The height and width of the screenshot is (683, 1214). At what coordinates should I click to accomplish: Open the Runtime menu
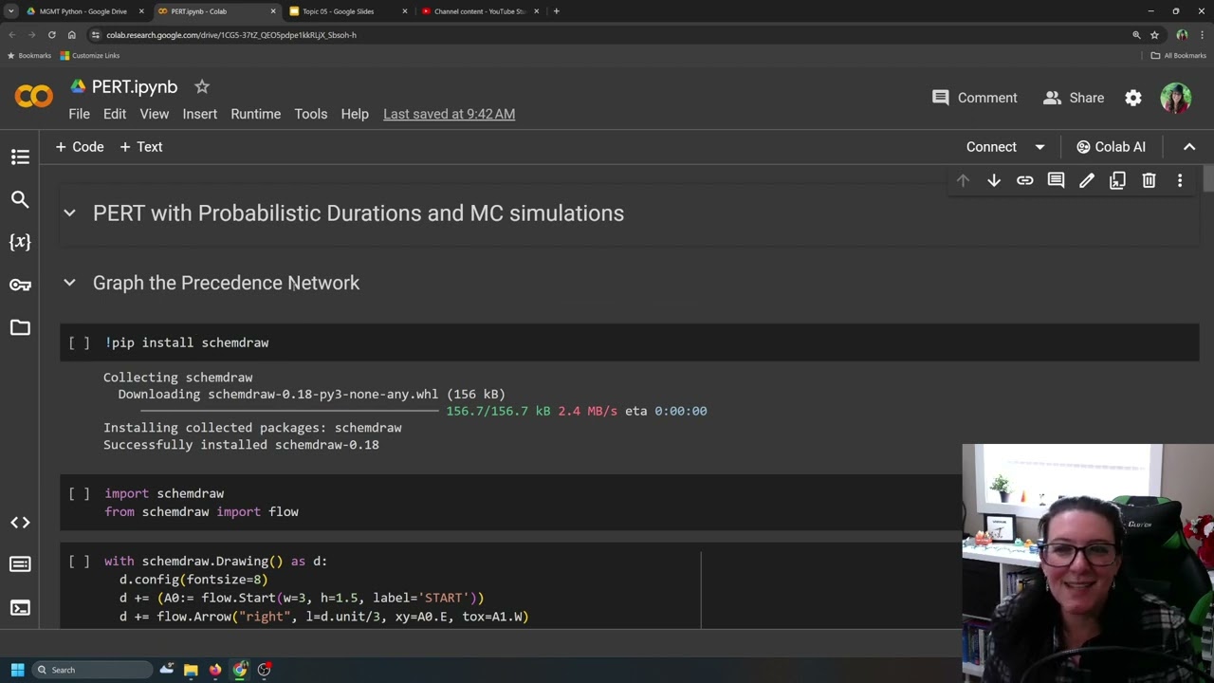255,114
